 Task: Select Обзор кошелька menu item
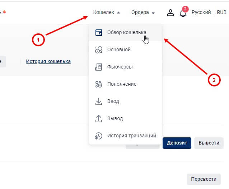point(127,33)
